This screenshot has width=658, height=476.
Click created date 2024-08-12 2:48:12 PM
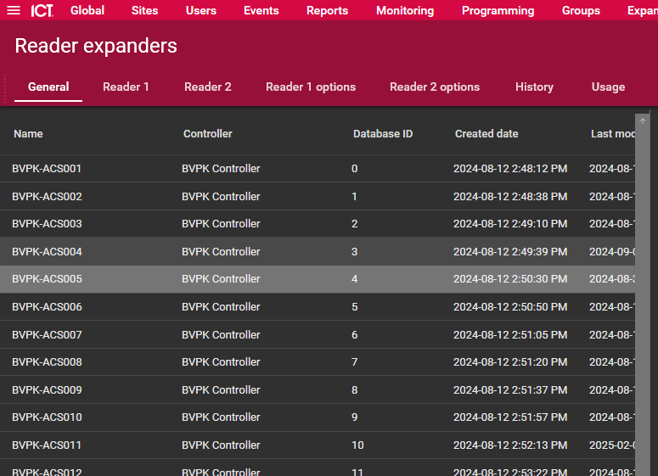pos(510,169)
